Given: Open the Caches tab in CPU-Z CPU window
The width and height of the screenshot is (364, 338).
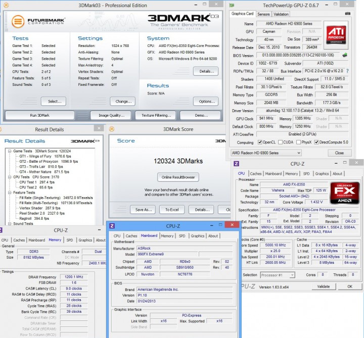Looking at the screenshot, I should [256, 173].
